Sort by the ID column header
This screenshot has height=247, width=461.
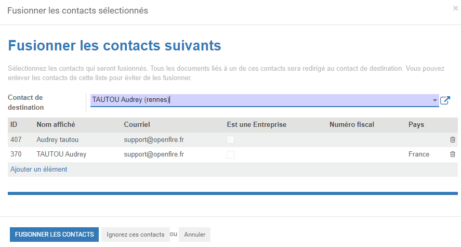point(14,125)
